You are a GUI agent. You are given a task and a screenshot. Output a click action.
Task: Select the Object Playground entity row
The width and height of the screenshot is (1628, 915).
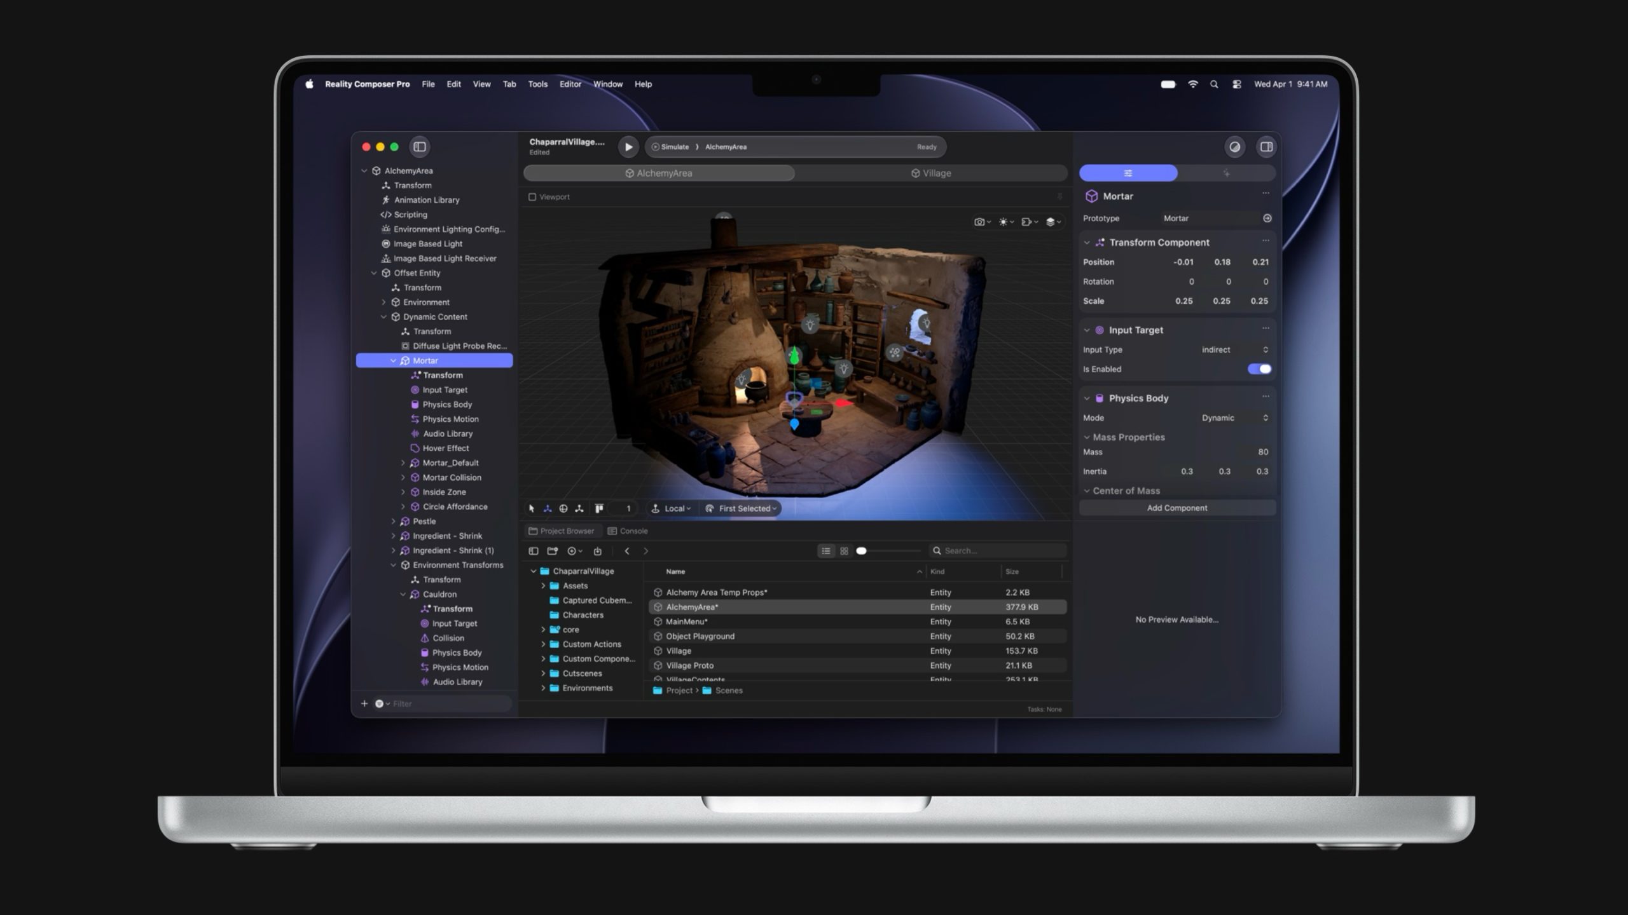click(857, 636)
